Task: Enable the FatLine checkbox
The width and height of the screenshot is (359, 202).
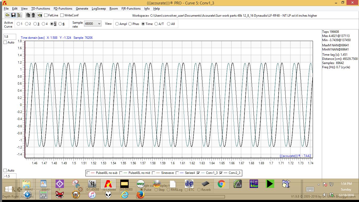Action: click(x=46, y=15)
